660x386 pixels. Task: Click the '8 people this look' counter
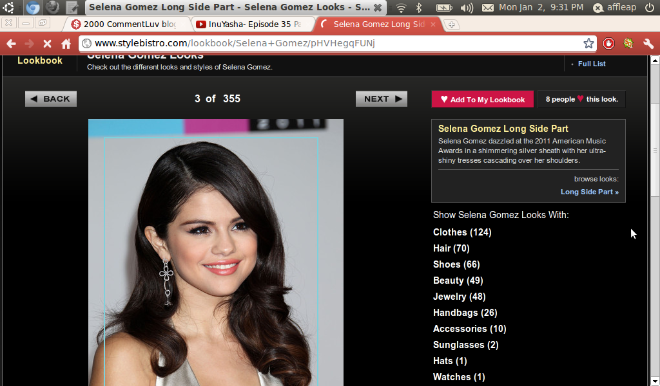[582, 99]
